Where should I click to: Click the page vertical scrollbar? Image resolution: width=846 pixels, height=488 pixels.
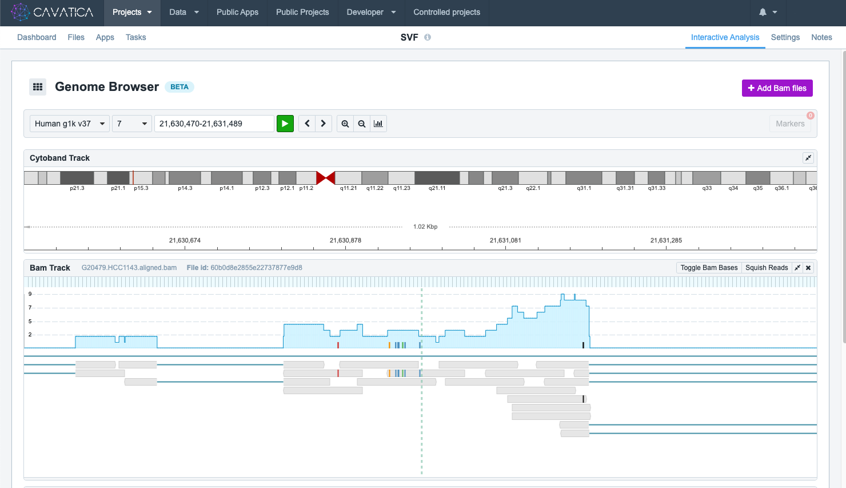pyautogui.click(x=844, y=197)
